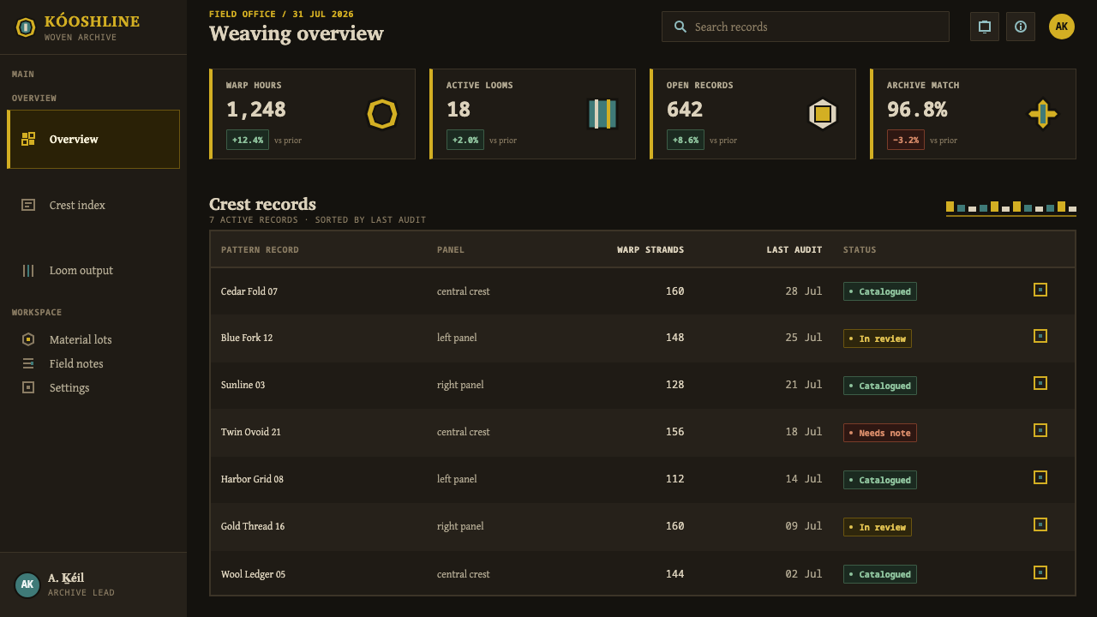The image size is (1097, 617).
Task: Click the Open Records hexagon icon
Action: [x=823, y=114]
